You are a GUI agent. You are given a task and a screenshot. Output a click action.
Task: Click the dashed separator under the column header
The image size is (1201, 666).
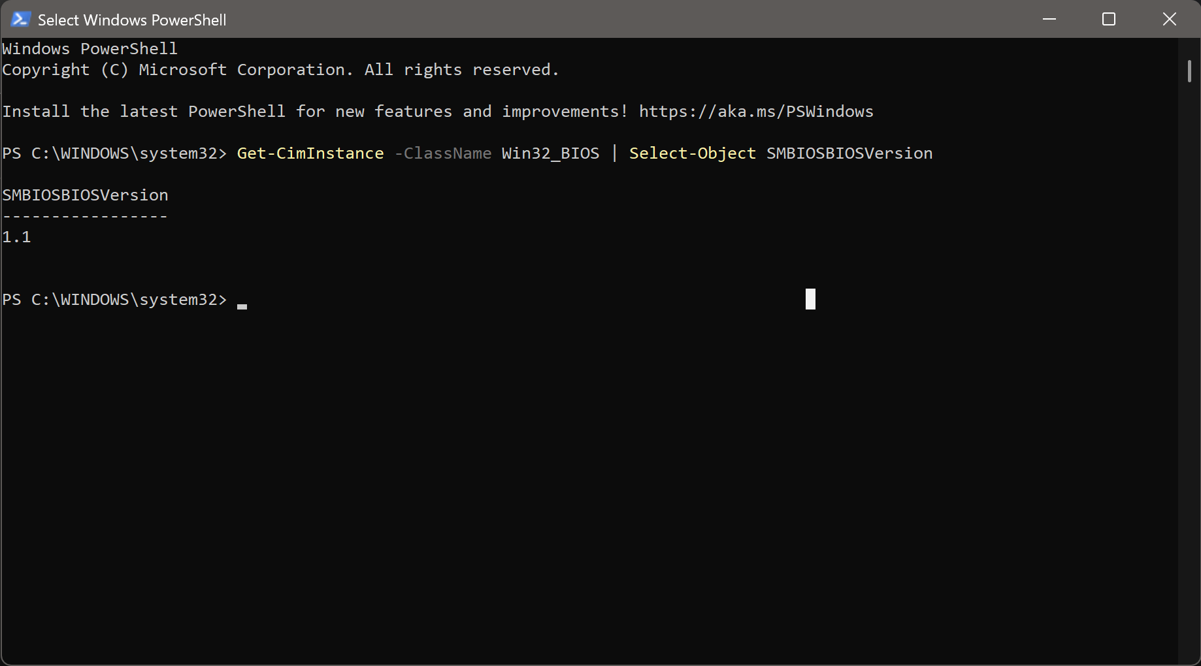coord(85,216)
